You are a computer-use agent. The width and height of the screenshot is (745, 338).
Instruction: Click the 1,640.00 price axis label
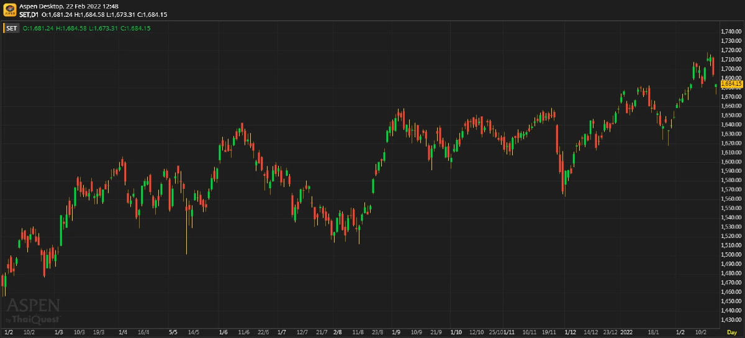[x=732, y=124]
